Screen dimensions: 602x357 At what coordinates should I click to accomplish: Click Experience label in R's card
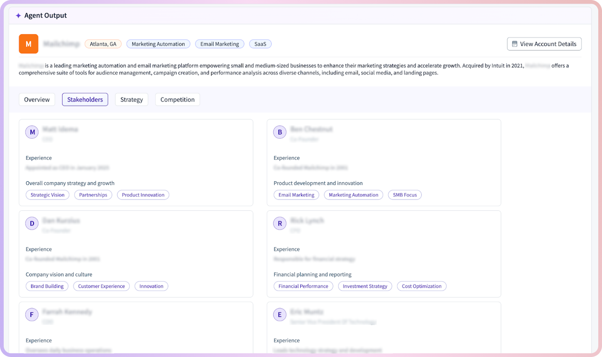pos(287,249)
